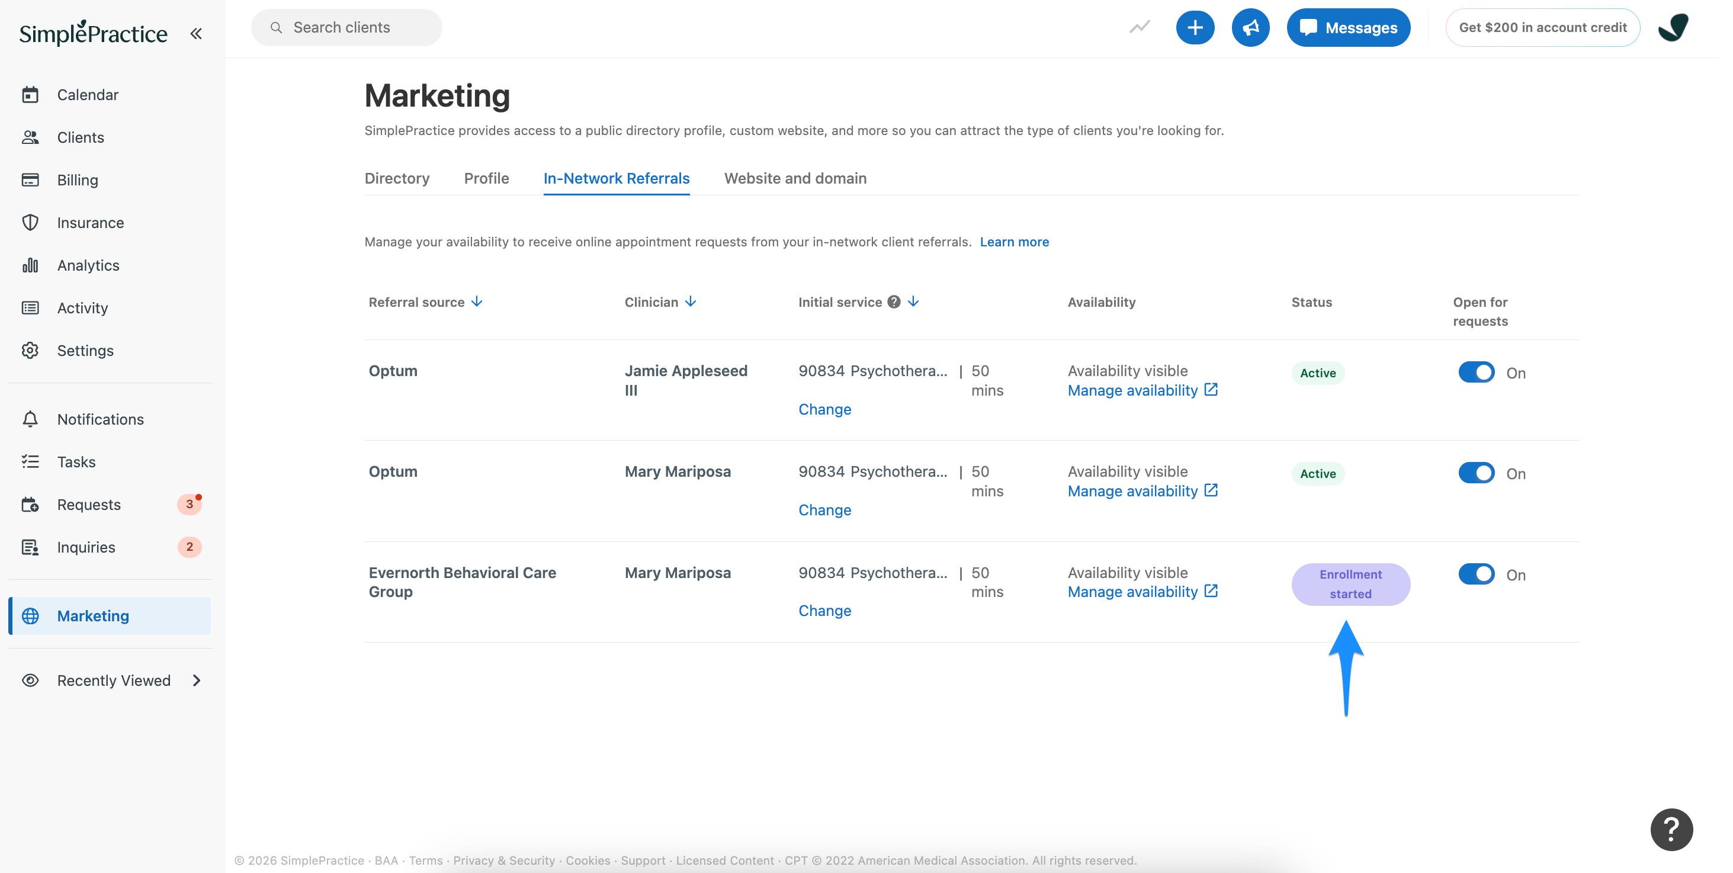The height and width of the screenshot is (873, 1733).
Task: Click the Learn more link
Action: (1014, 242)
